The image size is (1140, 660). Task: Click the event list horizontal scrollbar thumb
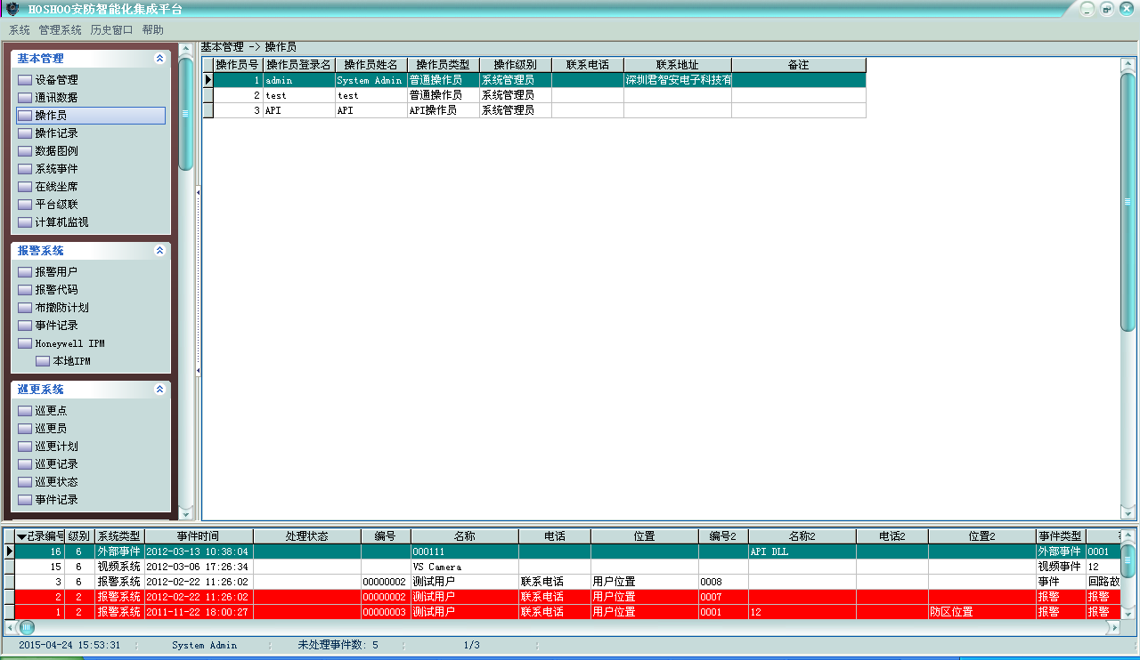click(27, 627)
